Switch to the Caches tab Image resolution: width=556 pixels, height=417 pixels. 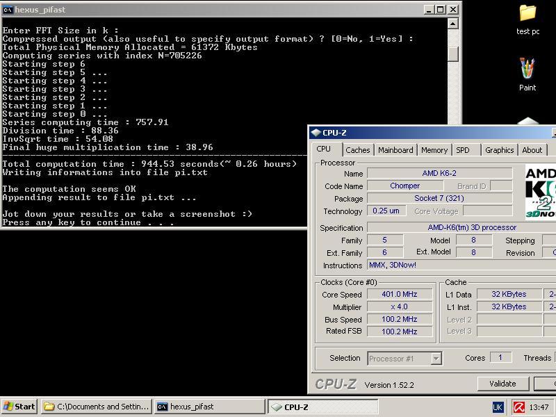[357, 150]
